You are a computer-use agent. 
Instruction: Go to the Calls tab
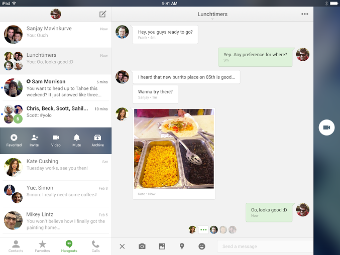(95, 246)
